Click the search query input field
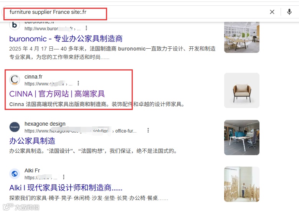The width and height of the screenshot is (299, 213). point(134,12)
